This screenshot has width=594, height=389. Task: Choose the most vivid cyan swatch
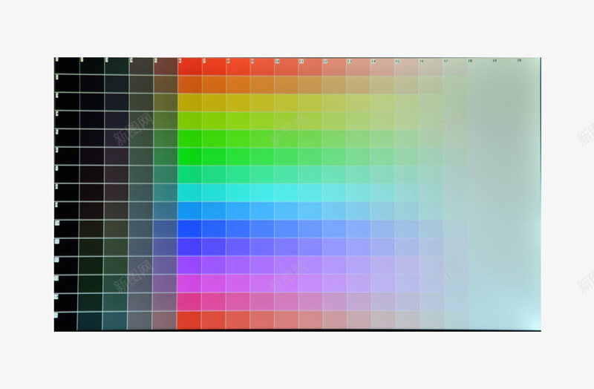(190, 193)
